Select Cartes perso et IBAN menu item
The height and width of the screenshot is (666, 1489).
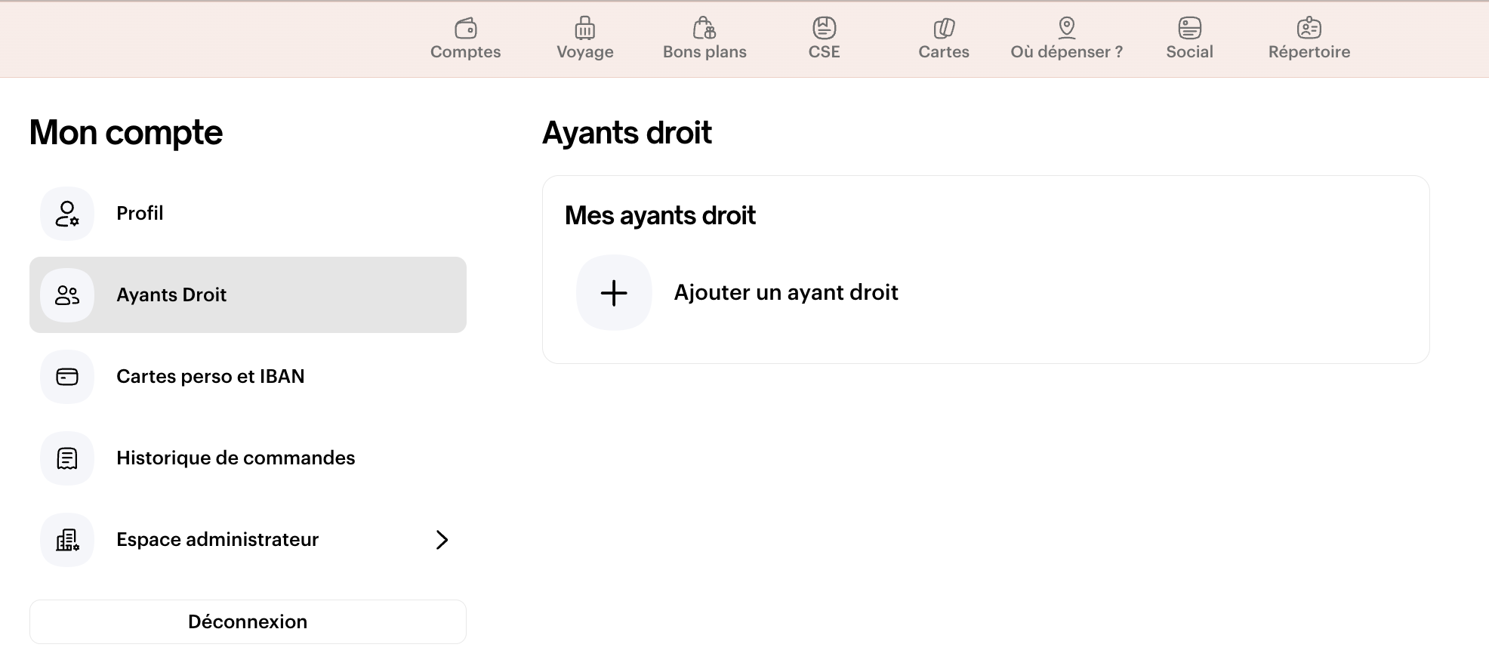[x=210, y=377]
